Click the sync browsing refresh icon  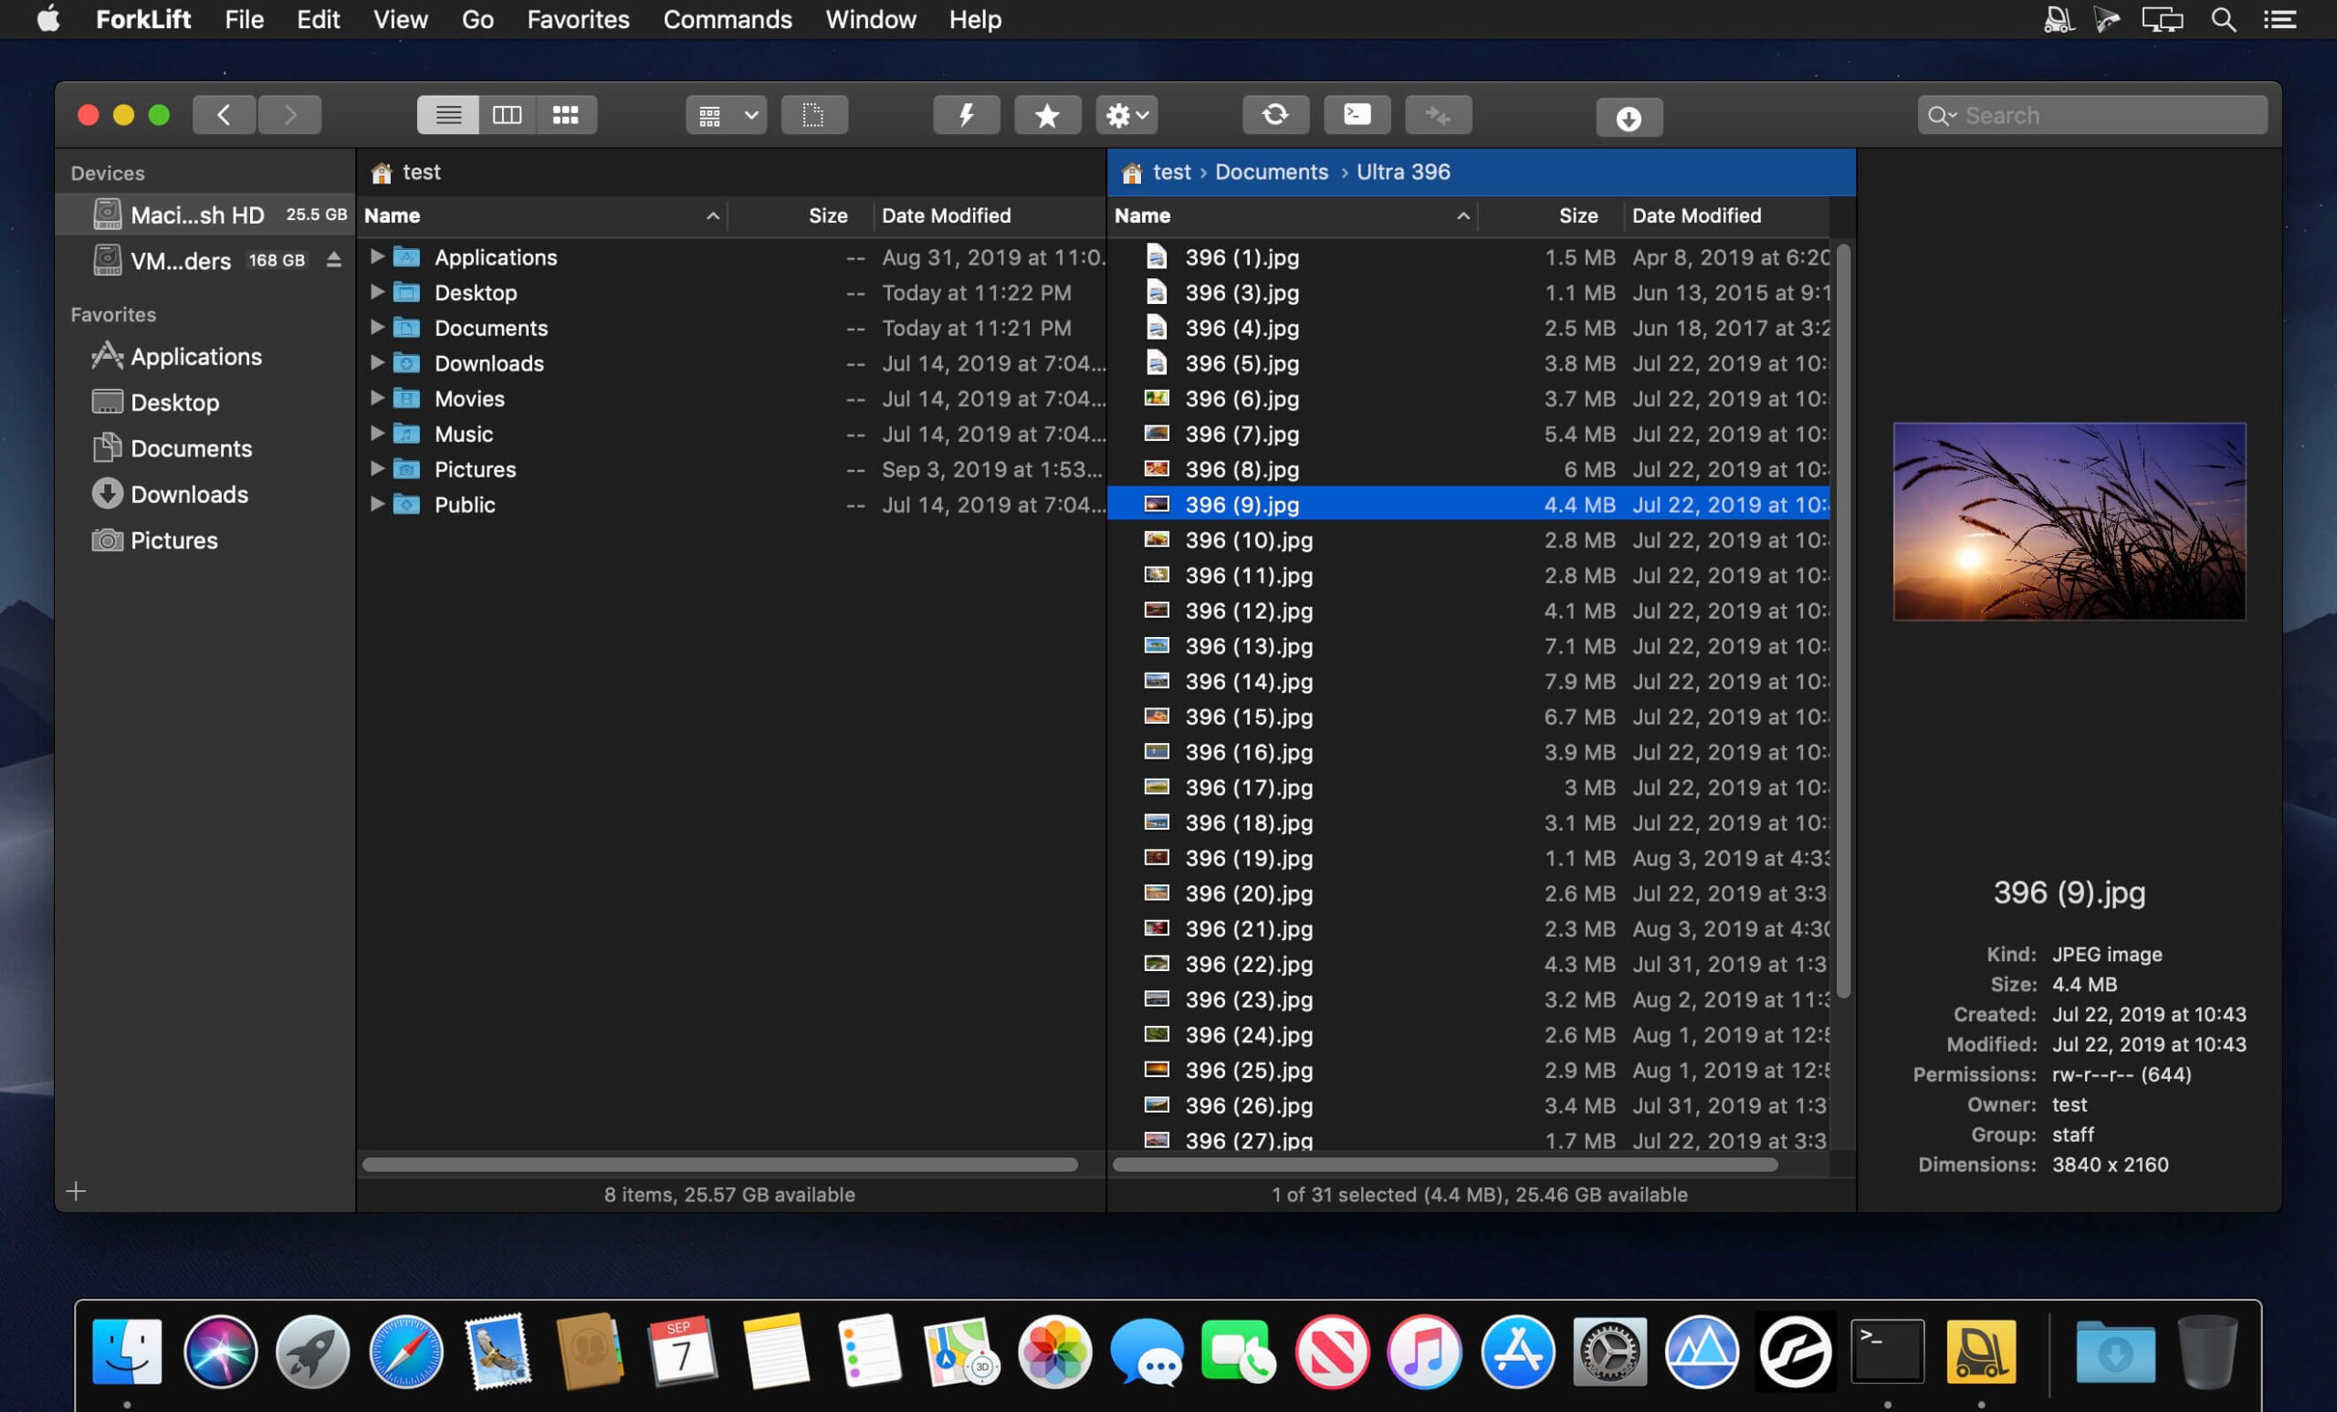point(1274,114)
